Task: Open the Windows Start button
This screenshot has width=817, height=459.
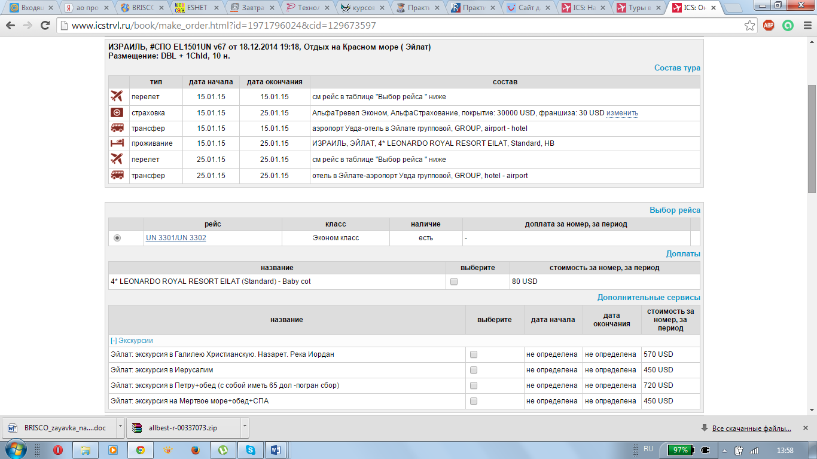Action: (x=14, y=449)
